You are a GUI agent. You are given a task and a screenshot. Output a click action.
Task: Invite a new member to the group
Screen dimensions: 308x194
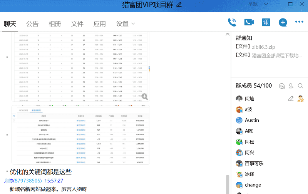(291, 86)
